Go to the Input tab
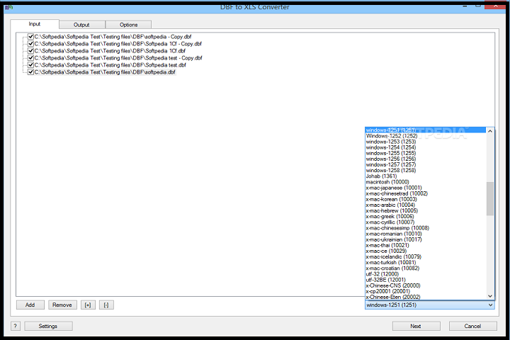Viewport: 510px width, 340px height. tap(34, 24)
